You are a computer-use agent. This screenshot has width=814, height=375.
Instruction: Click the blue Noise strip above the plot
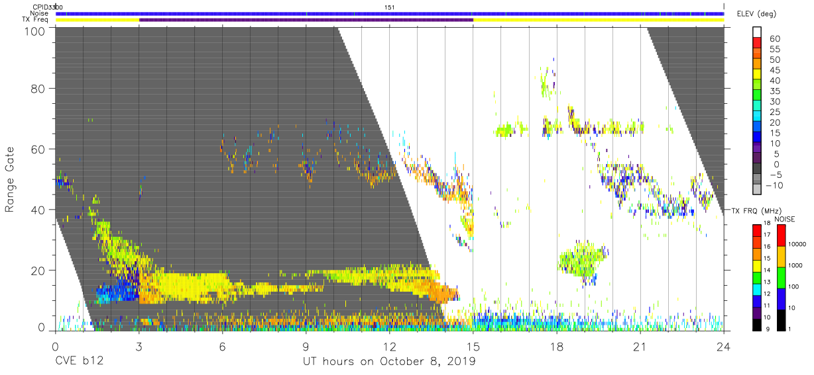(390, 13)
